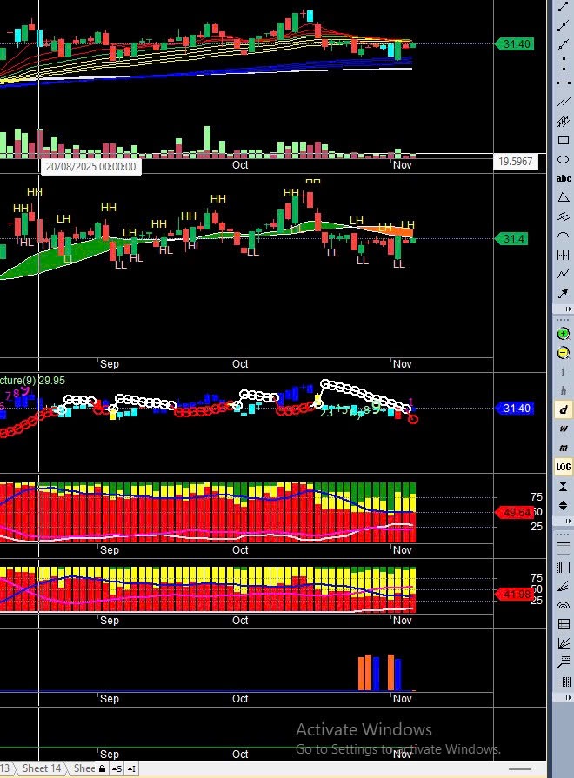Toggle the LOG scale button
The image size is (574, 778).
[563, 467]
